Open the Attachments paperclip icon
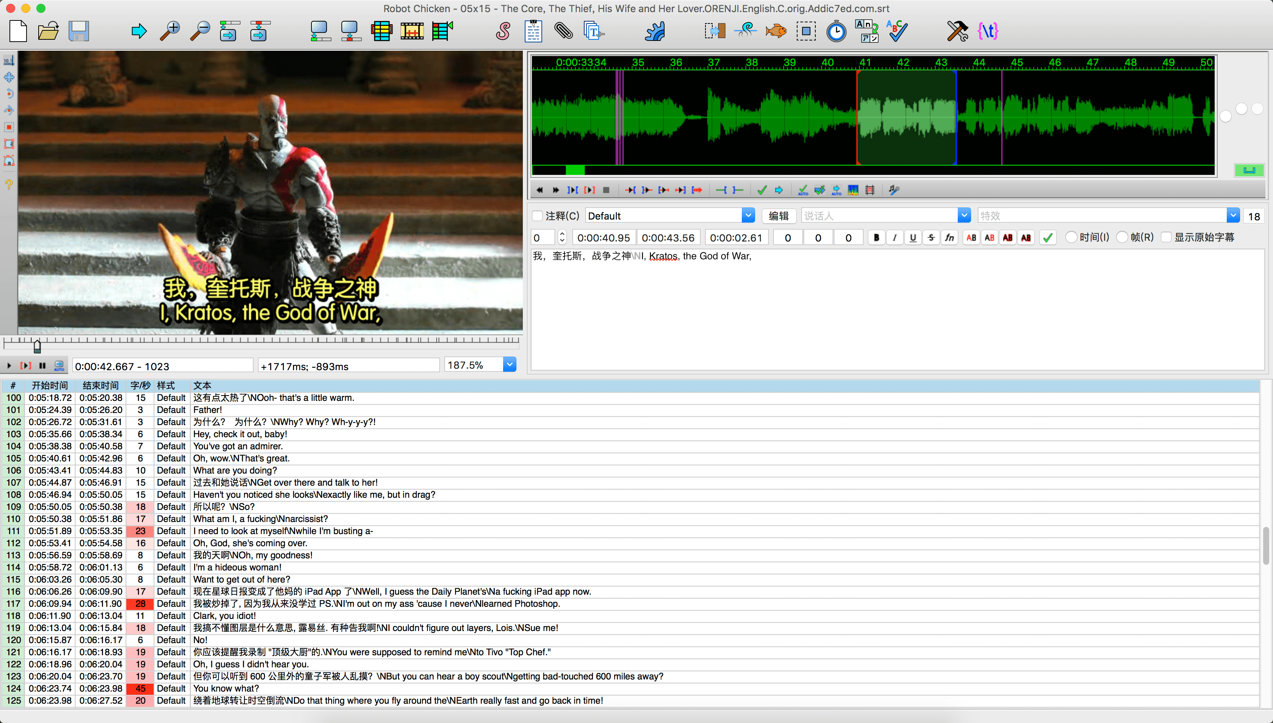The width and height of the screenshot is (1273, 723). click(563, 31)
